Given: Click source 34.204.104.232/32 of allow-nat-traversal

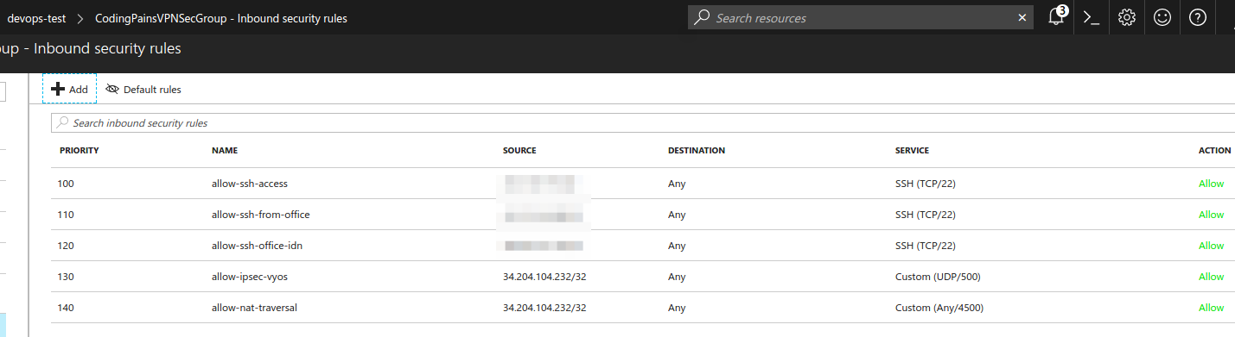Looking at the screenshot, I should click(x=544, y=308).
